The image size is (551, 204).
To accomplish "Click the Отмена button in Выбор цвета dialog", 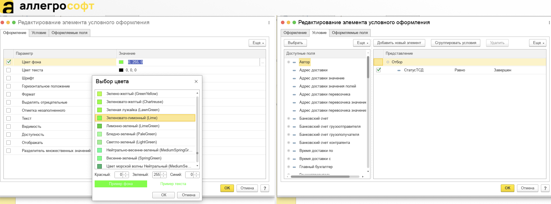I will click(189, 195).
